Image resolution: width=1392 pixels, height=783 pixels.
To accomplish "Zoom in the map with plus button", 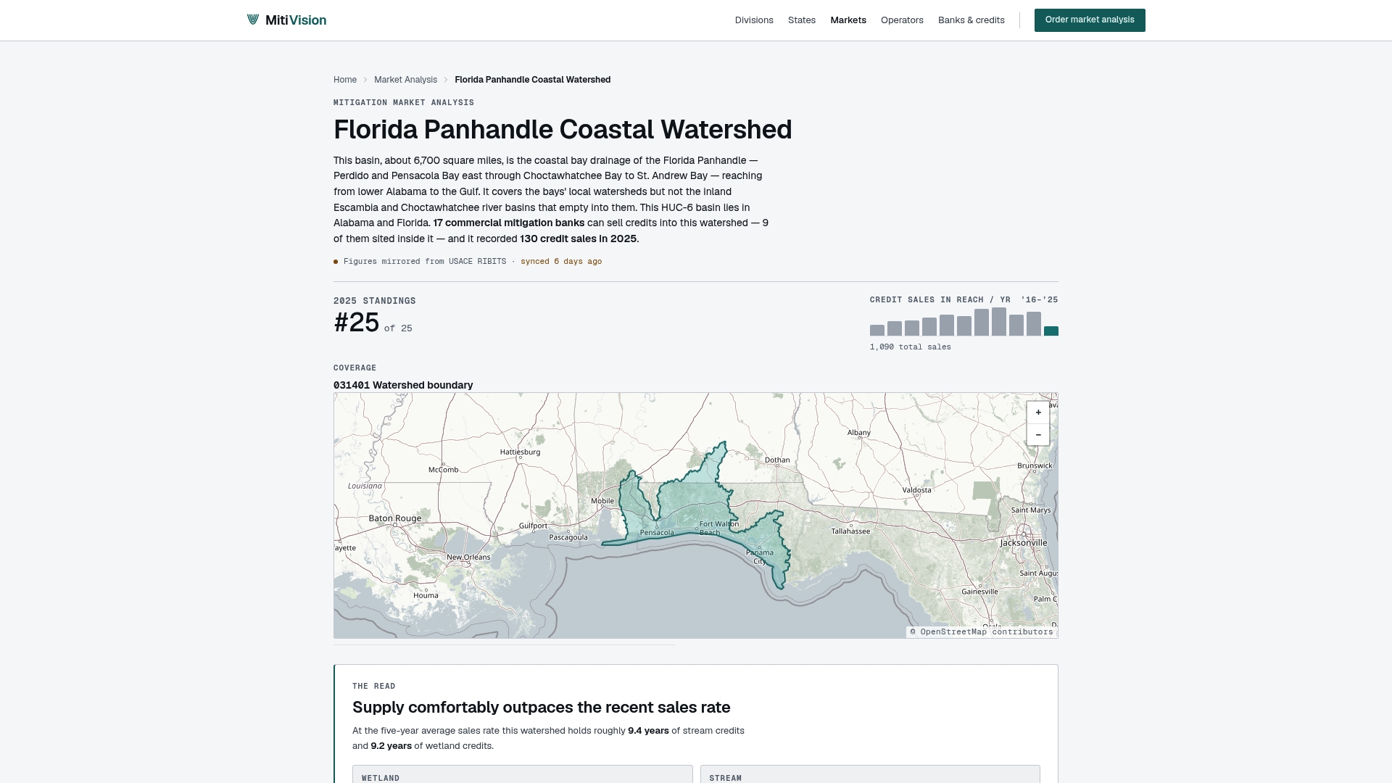I will tap(1038, 413).
